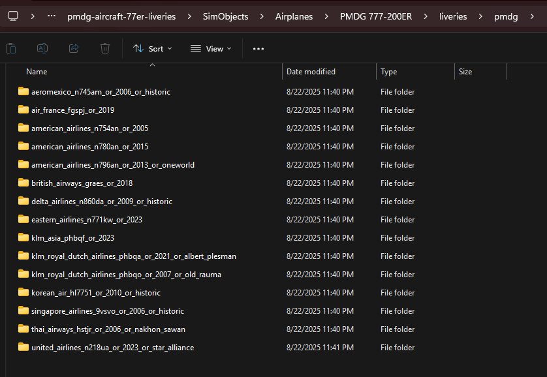Open the See more ellipsis in toolbar

click(x=258, y=49)
